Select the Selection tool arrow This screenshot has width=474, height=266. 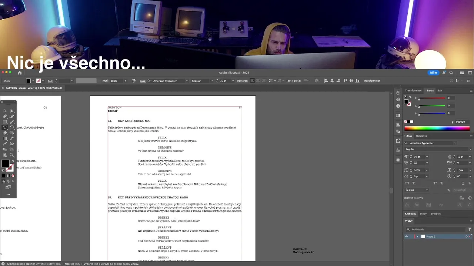point(5,110)
